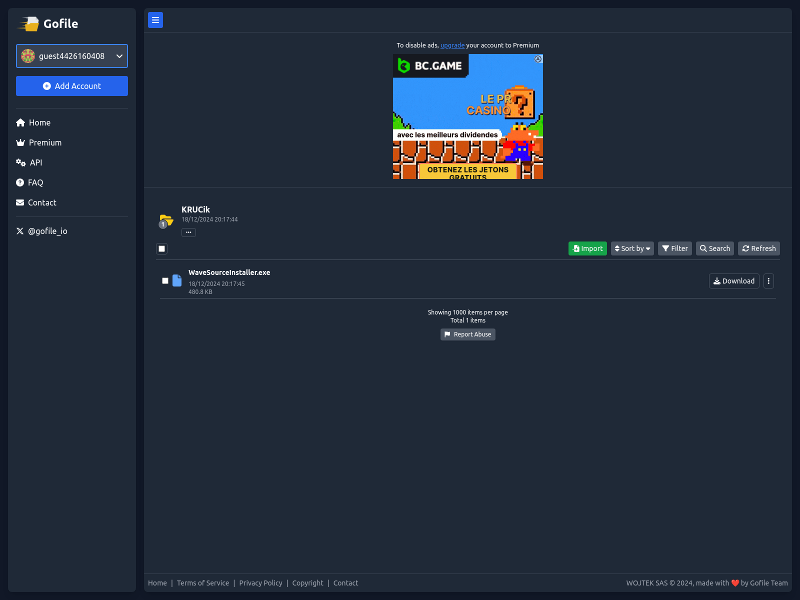
Task: Click the Search button
Action: pyautogui.click(x=715, y=248)
